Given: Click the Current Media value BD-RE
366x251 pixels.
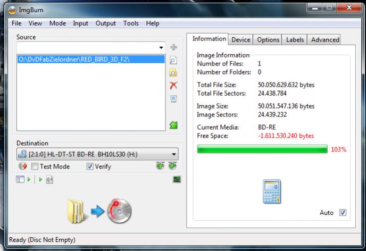Looking at the screenshot, I should pos(267,127).
